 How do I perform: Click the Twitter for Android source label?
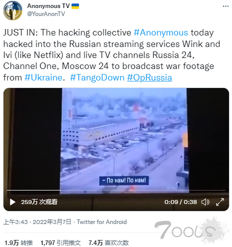(x=102, y=222)
